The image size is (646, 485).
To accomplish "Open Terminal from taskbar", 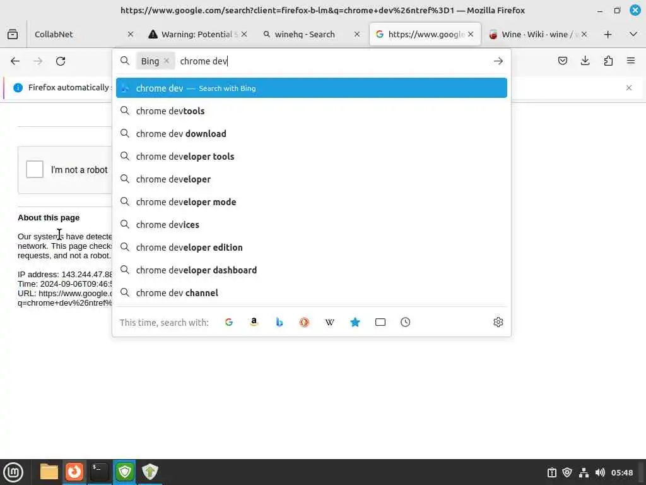I will [x=100, y=472].
